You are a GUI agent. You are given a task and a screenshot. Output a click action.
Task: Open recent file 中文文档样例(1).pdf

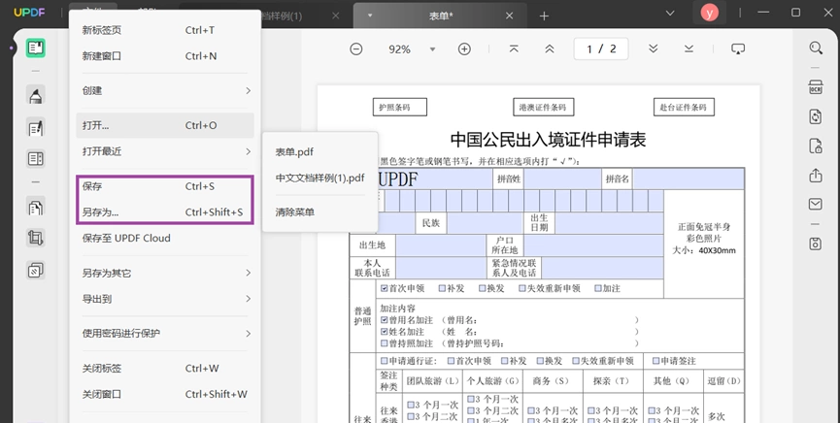(x=320, y=178)
